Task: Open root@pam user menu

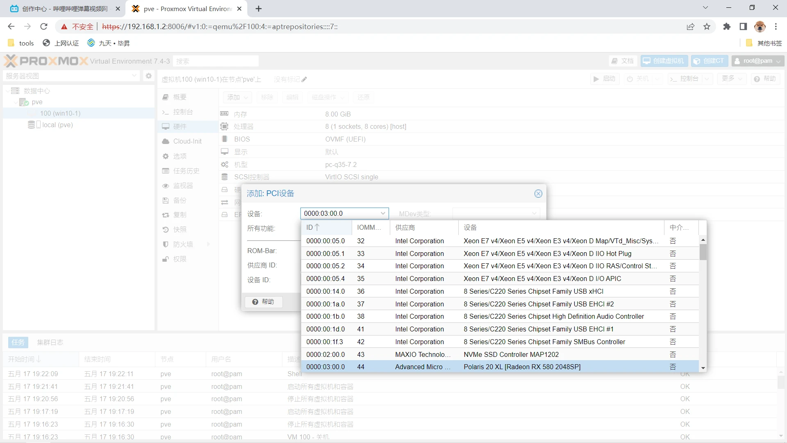Action: [x=758, y=61]
